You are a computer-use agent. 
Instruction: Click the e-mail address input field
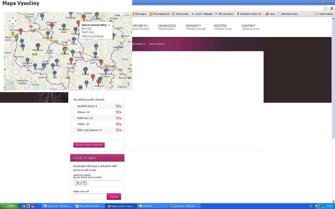(90, 197)
